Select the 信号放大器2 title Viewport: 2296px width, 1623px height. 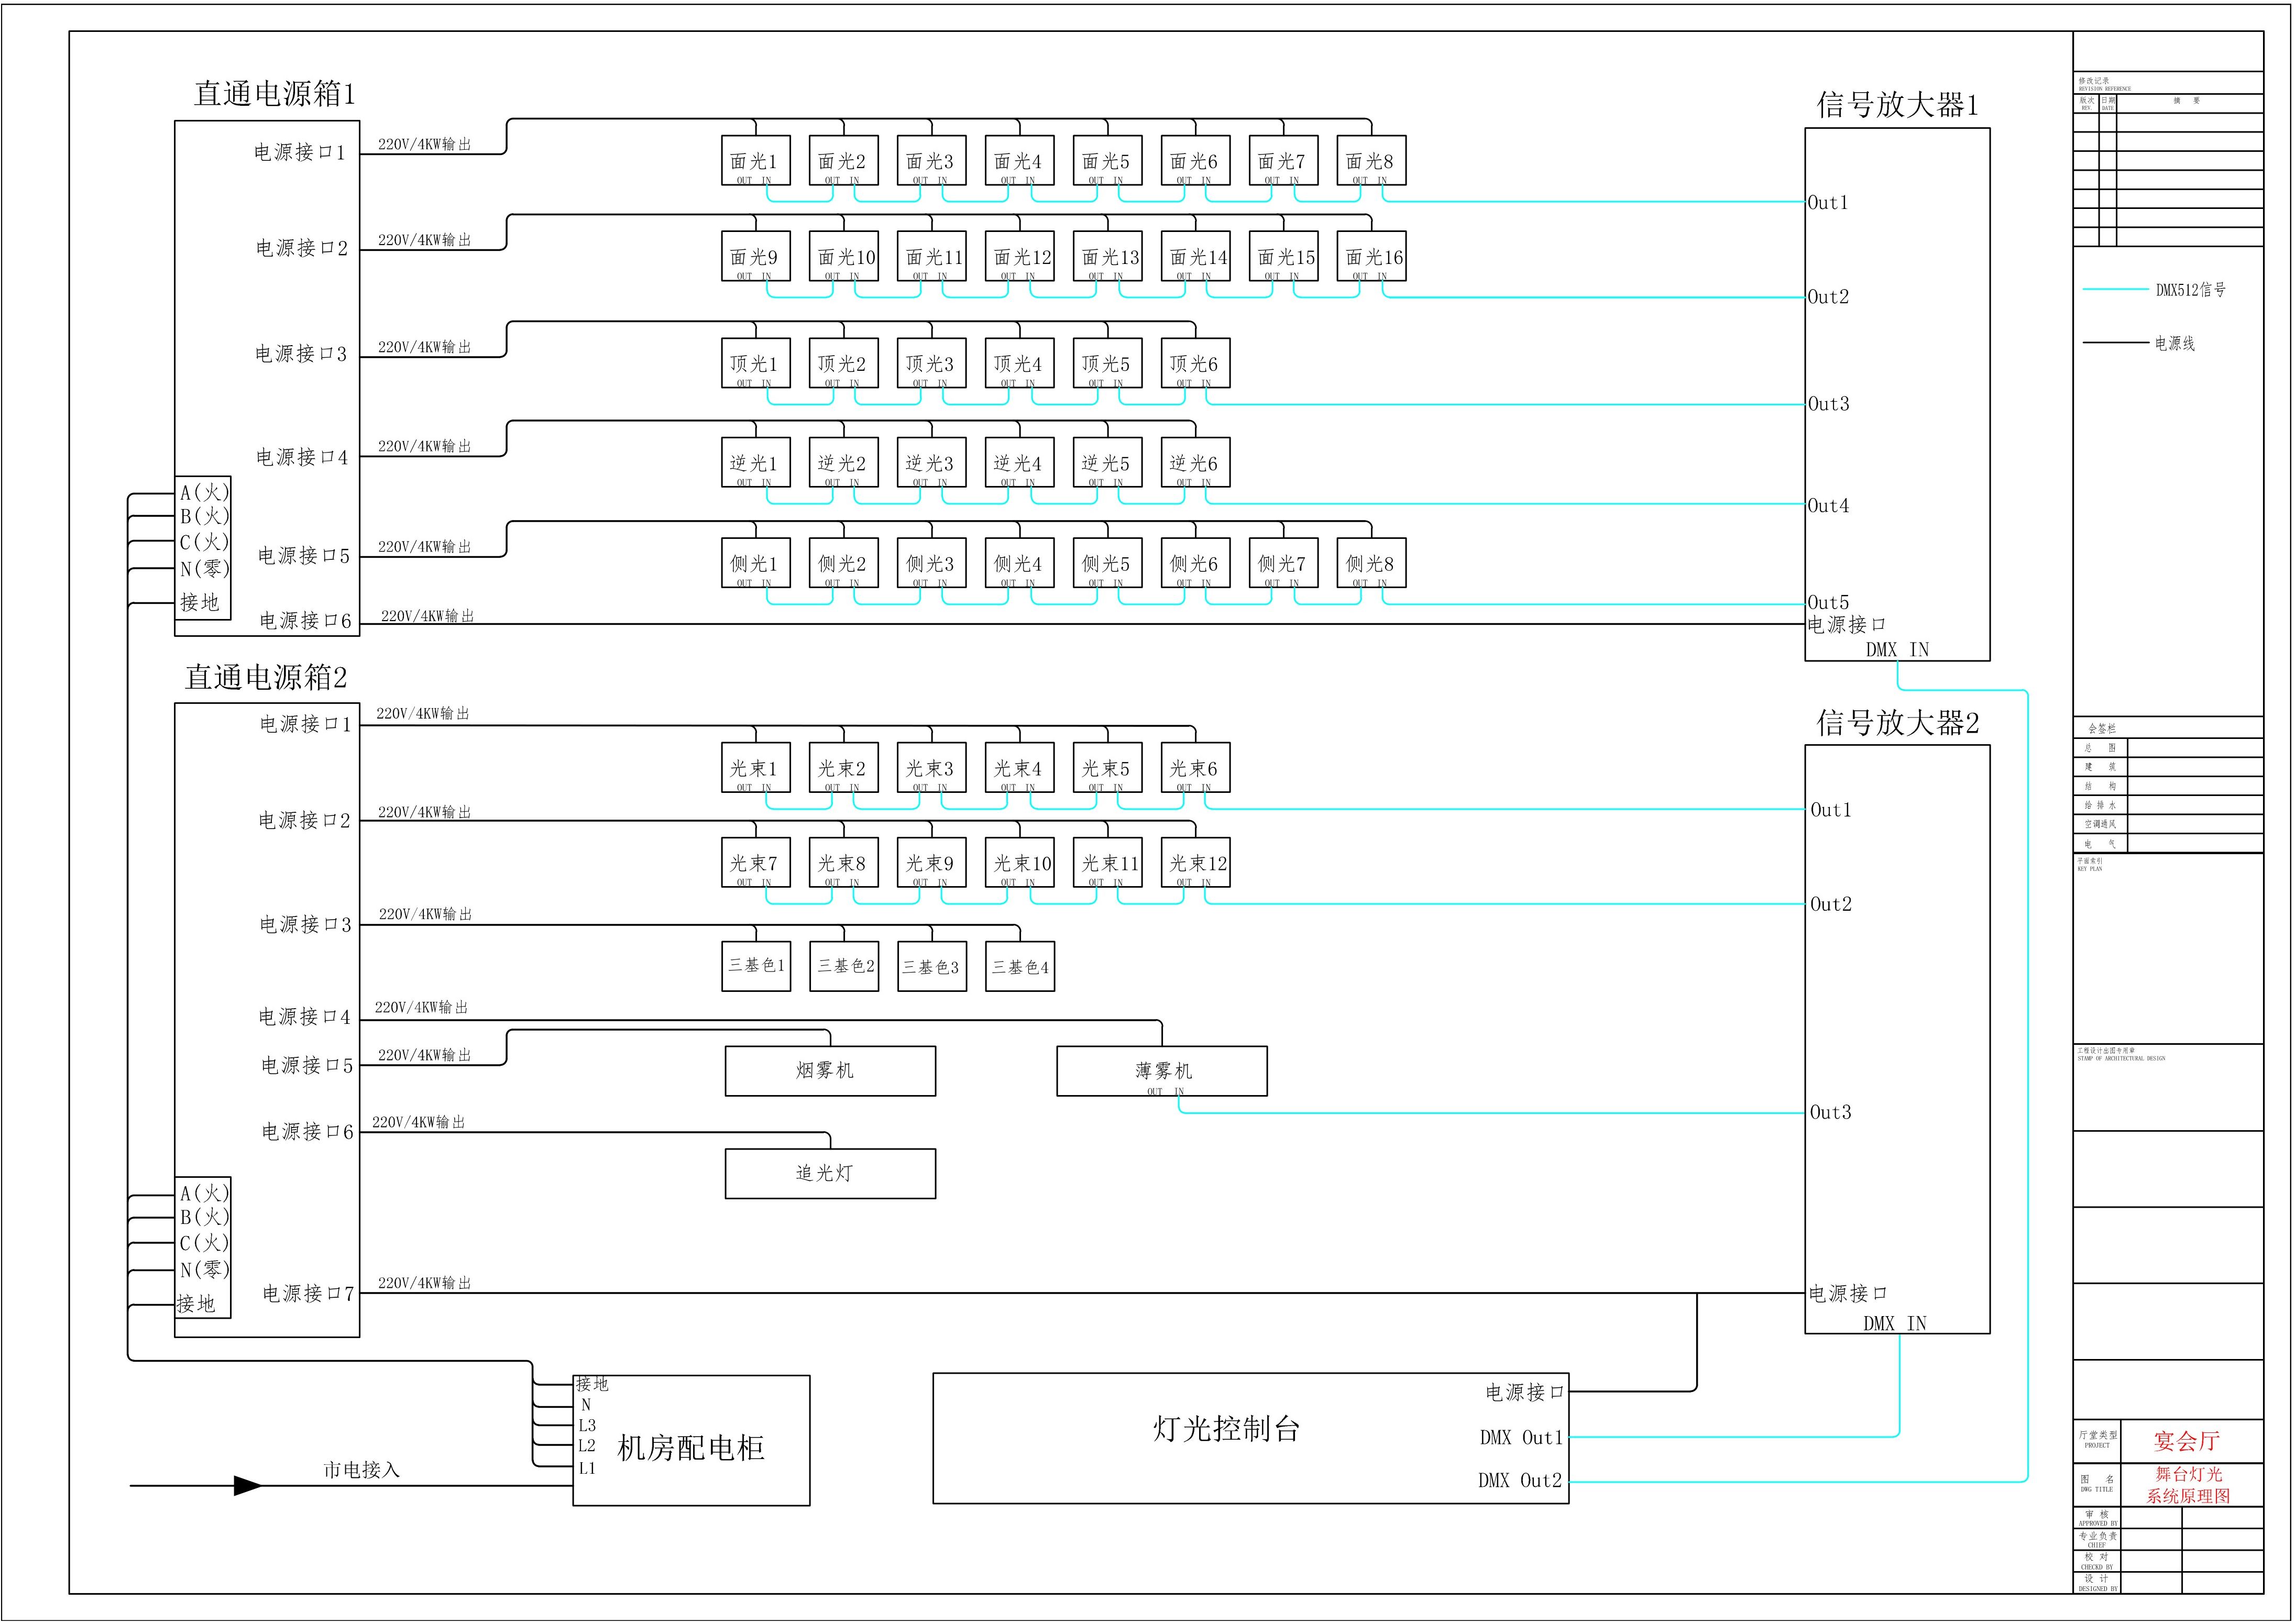1897,723
